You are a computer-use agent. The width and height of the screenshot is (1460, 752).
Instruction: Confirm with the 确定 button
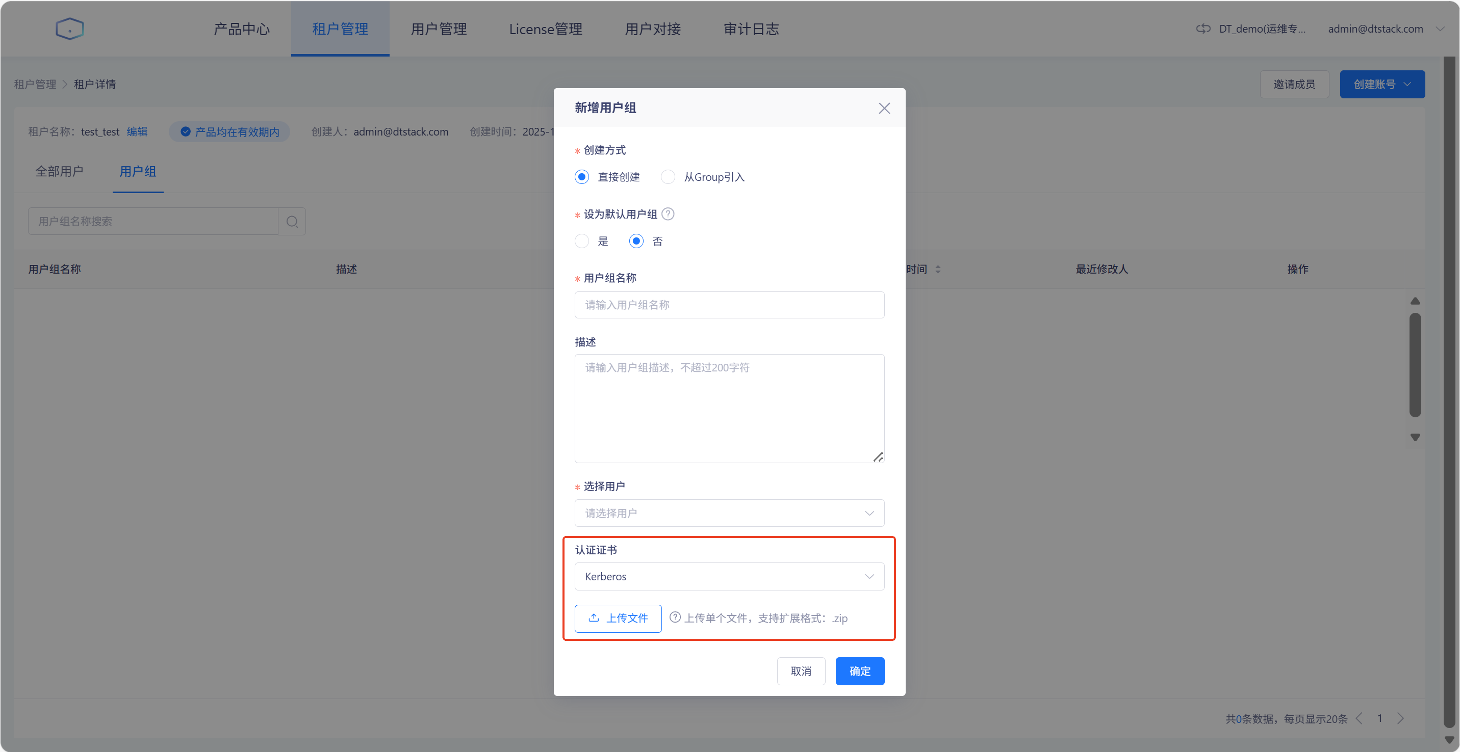pyautogui.click(x=859, y=671)
